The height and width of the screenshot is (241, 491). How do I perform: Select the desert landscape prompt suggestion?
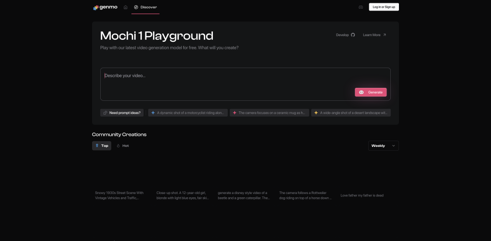(351, 113)
